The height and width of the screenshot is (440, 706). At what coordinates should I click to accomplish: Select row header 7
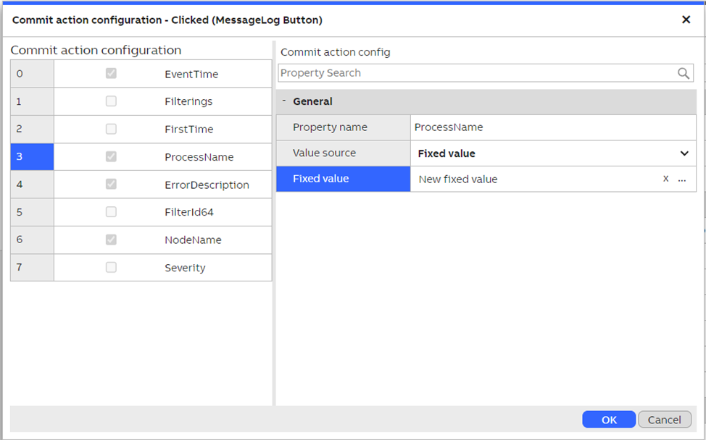click(32, 268)
